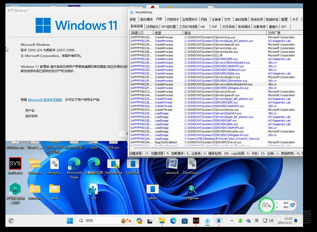
Task: Select the peauth.sys row
Action: pos(216,95)
